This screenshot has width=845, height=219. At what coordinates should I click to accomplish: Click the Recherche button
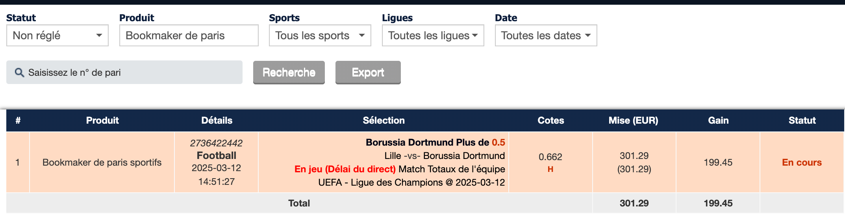coord(289,72)
